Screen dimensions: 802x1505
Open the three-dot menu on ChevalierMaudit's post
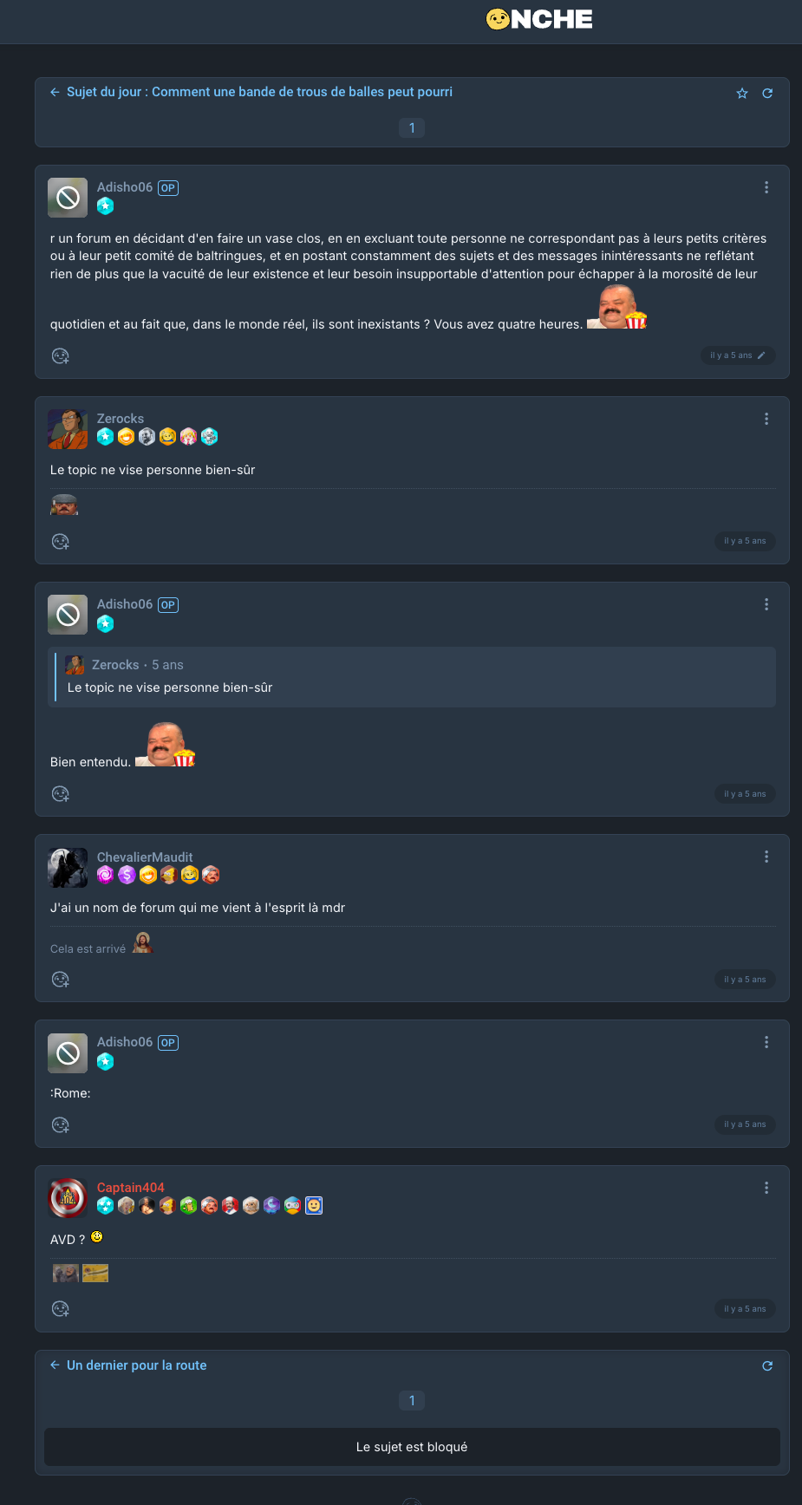766,857
